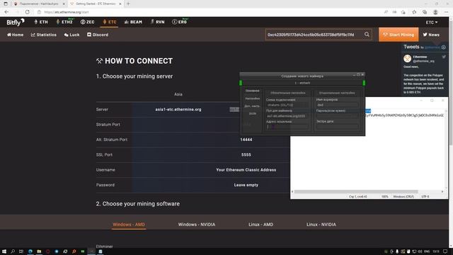Switch to the first browser tab
Viewport: 453px width, 255px height.
(x=39, y=4)
